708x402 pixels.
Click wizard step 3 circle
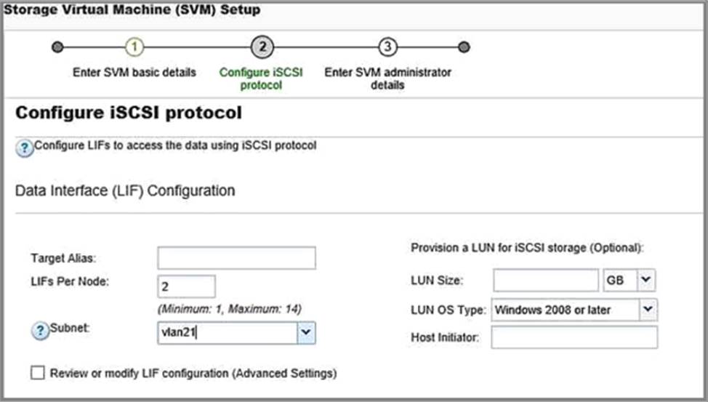click(x=387, y=47)
